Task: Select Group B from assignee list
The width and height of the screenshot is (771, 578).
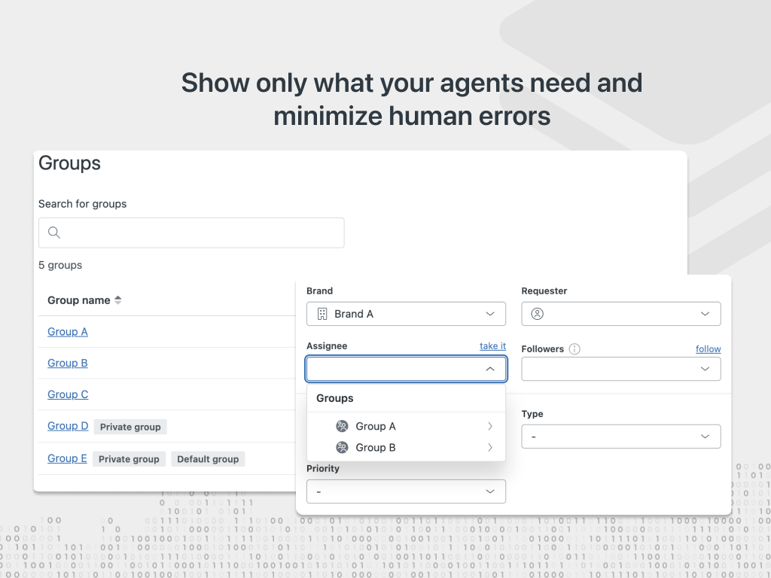Action: [376, 447]
